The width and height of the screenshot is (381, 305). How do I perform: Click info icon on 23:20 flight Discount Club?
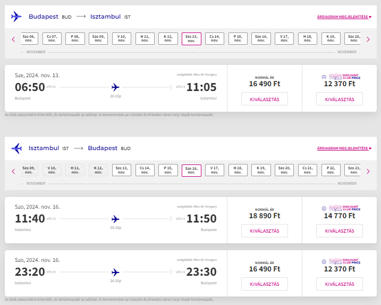click(325, 262)
